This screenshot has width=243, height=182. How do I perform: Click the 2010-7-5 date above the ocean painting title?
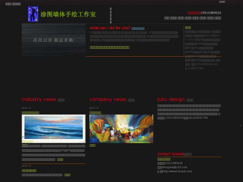coord(26,108)
